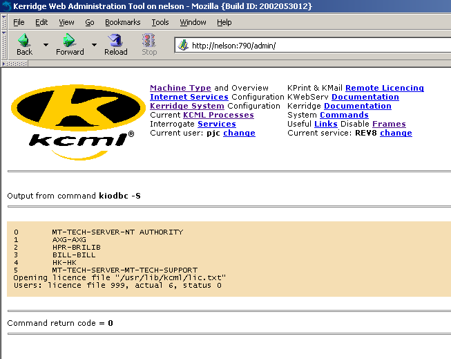Reload the page with Reload icon
The height and width of the screenshot is (359, 451).
pos(115,40)
